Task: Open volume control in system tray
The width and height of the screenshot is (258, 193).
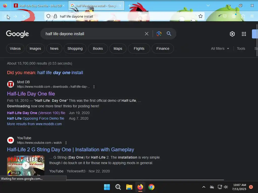Action: pyautogui.click(x=226, y=187)
